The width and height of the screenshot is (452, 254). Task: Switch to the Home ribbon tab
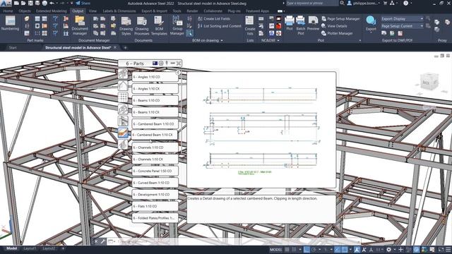coord(8,11)
